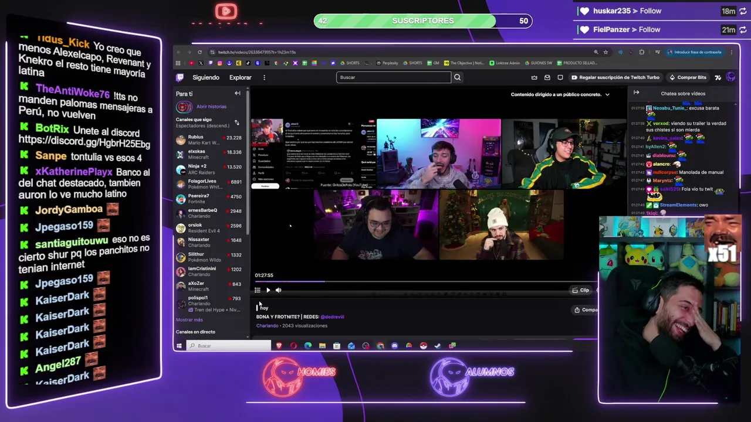This screenshot has width=751, height=422.
Task: Click the Abrir historias link
Action: [x=211, y=107]
